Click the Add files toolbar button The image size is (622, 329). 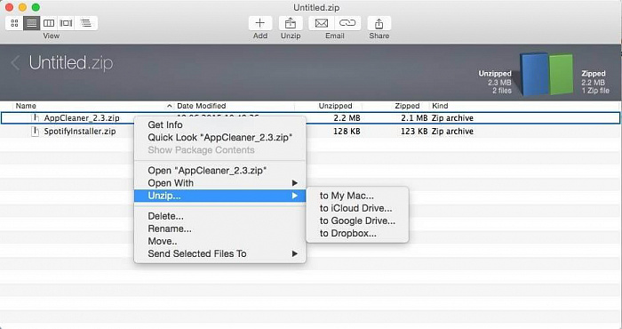coord(259,23)
